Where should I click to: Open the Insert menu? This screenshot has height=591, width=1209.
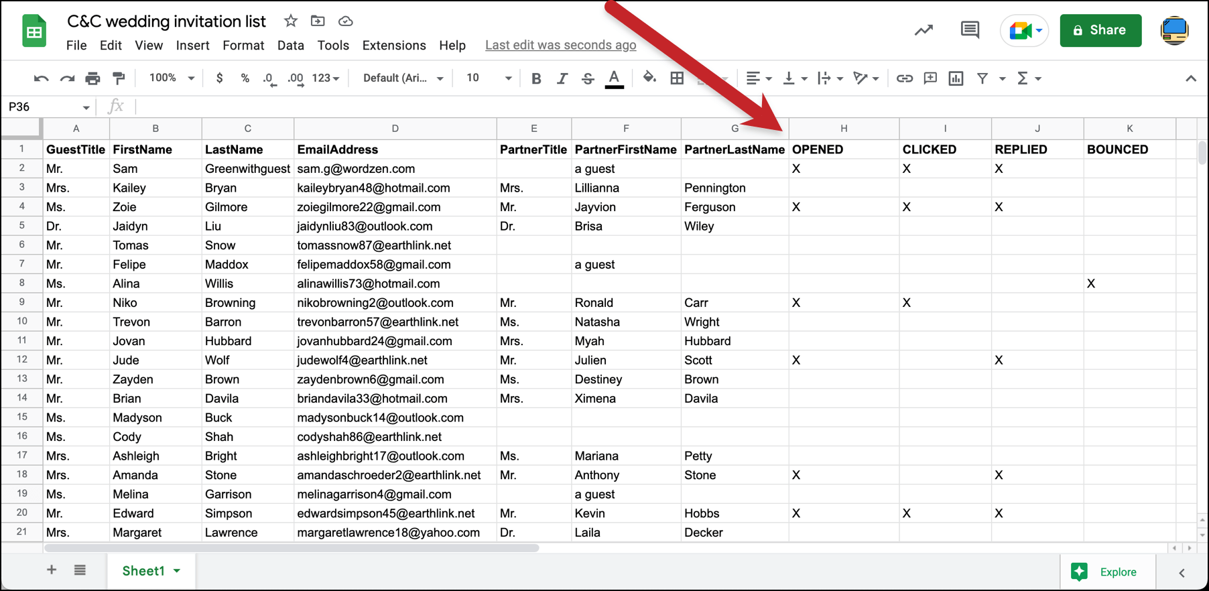[x=193, y=46]
